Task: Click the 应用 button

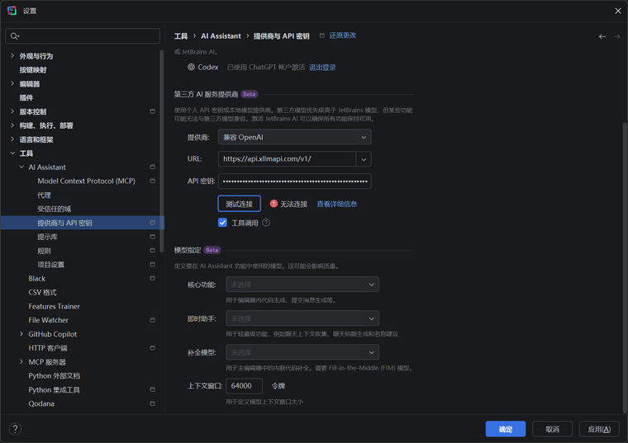Action: pos(599,429)
